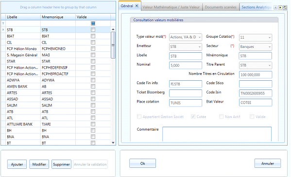Click Nombre Titres en Circulation field
This screenshot has height=177, width=291.
[256, 75]
